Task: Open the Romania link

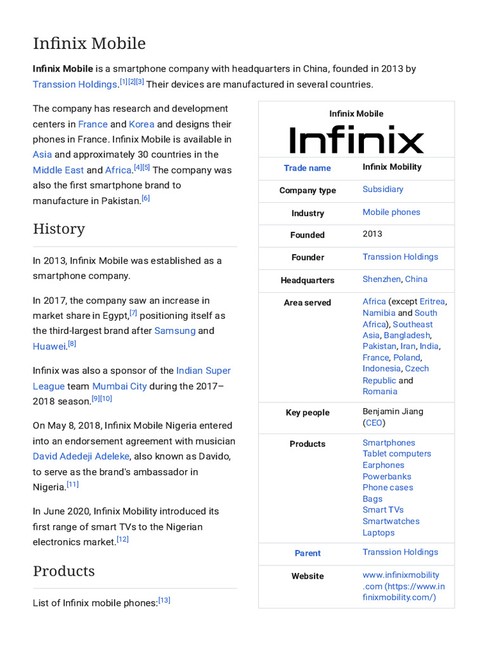Action: (x=380, y=392)
